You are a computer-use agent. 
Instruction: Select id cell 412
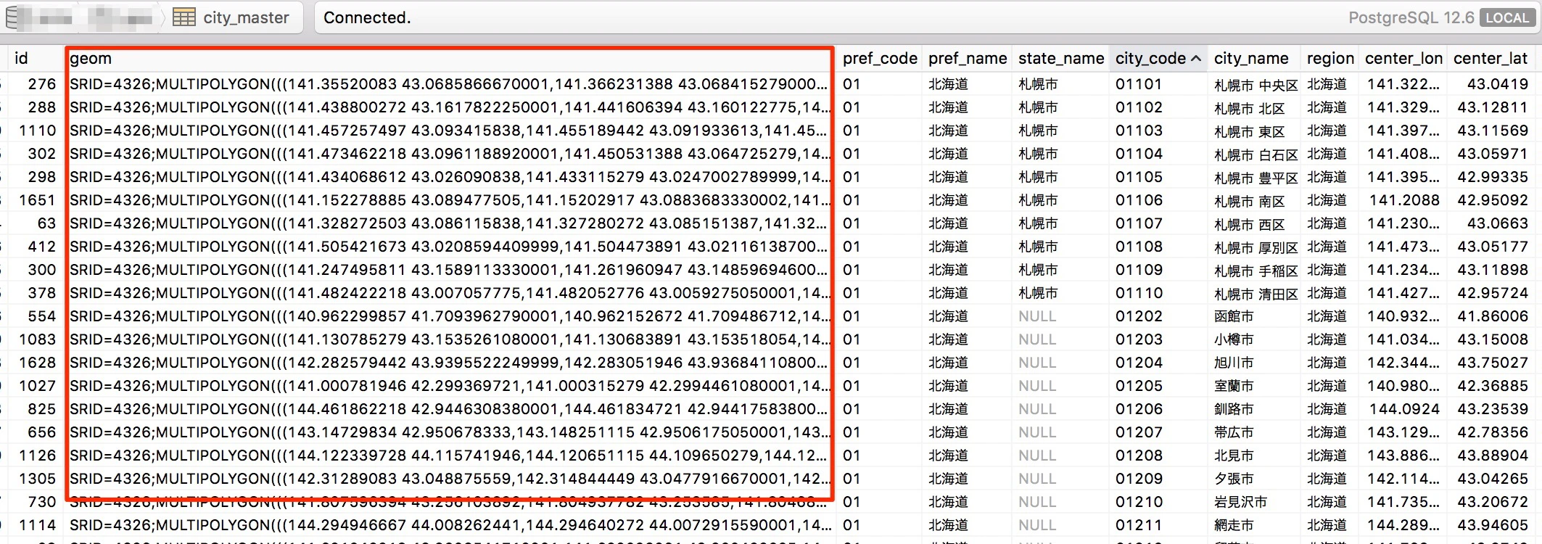click(x=41, y=247)
